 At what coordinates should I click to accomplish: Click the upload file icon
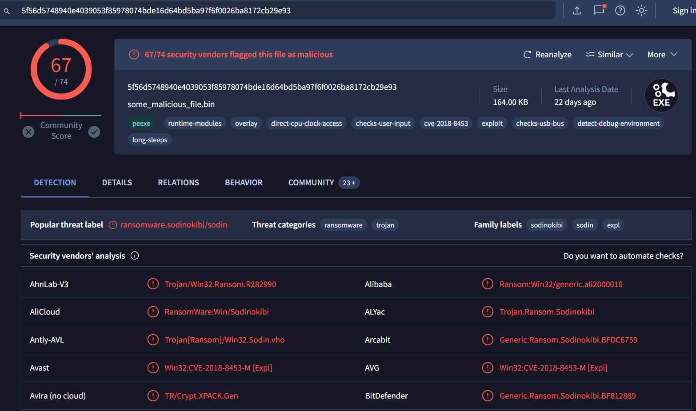click(x=577, y=10)
